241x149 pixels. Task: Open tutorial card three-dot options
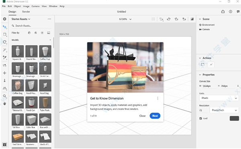coord(157,98)
